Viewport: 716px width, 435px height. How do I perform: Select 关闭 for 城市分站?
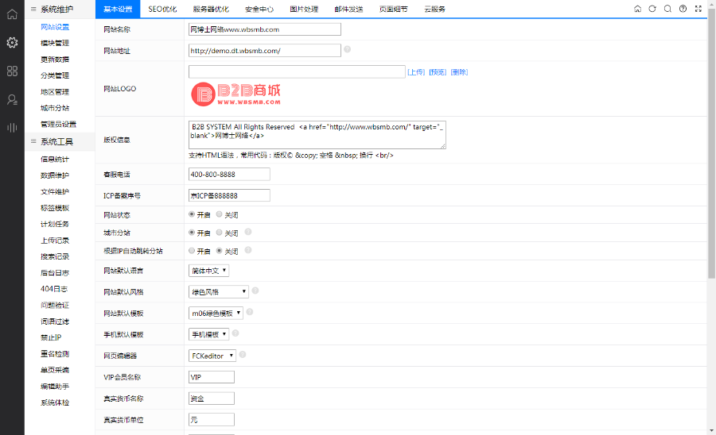[220, 233]
